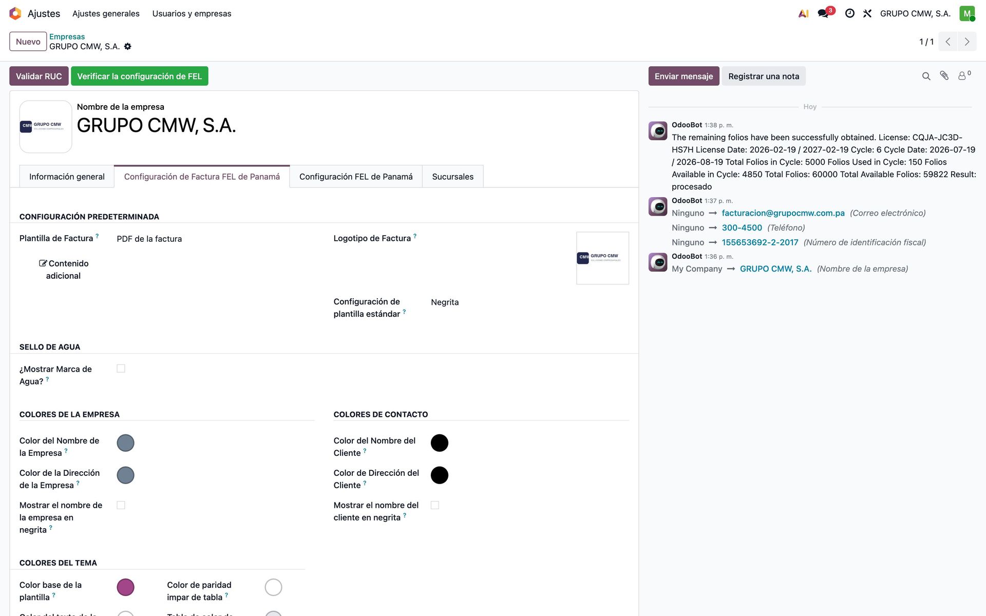
Task: Show followers icon in chatter
Action: (964, 75)
